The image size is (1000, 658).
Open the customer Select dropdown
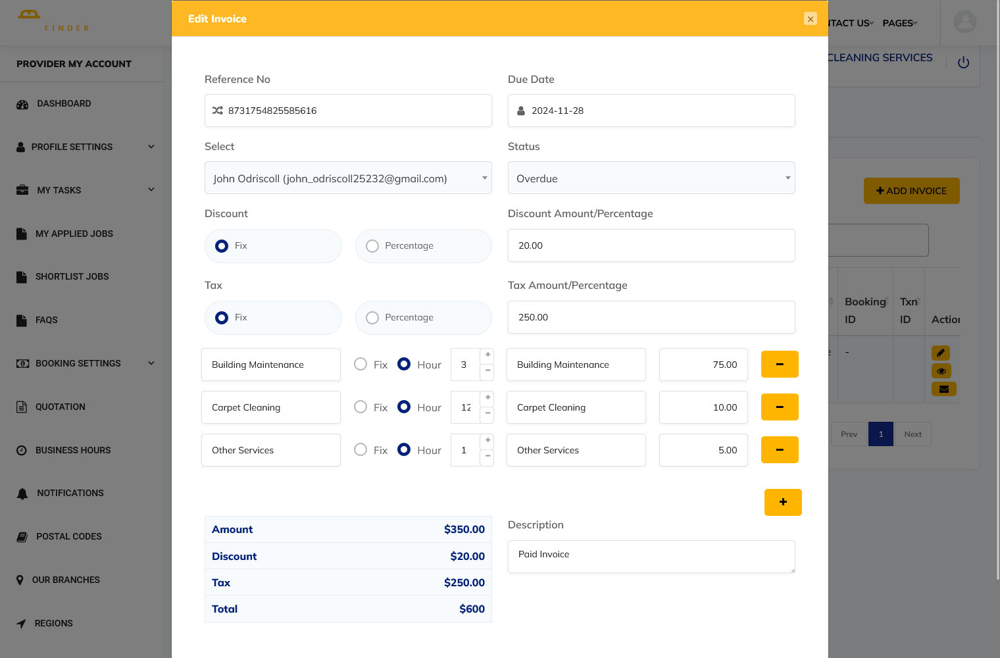pyautogui.click(x=347, y=178)
